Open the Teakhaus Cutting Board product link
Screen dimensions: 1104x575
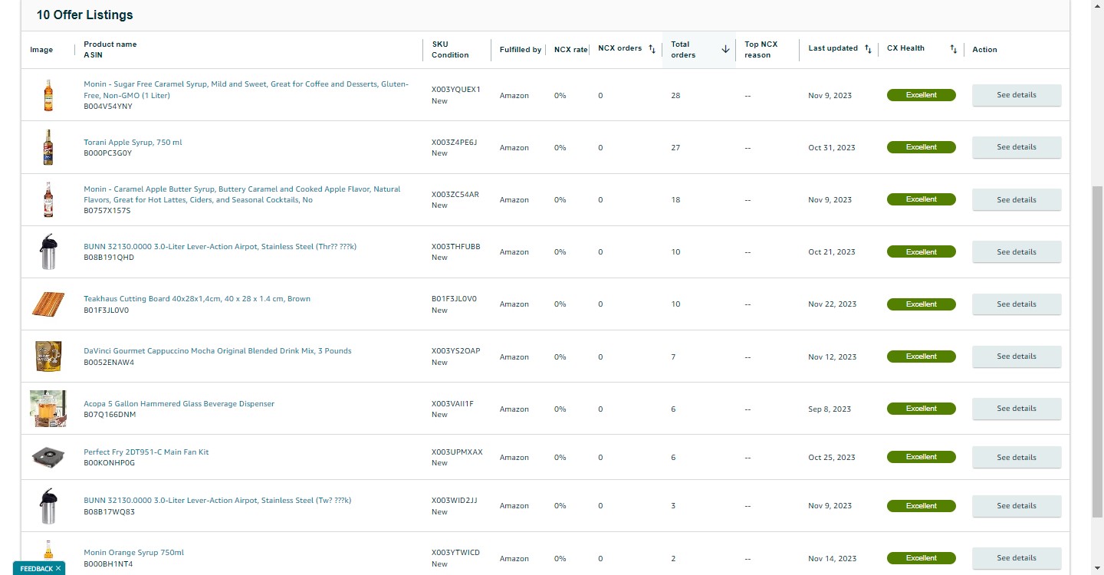tap(197, 299)
